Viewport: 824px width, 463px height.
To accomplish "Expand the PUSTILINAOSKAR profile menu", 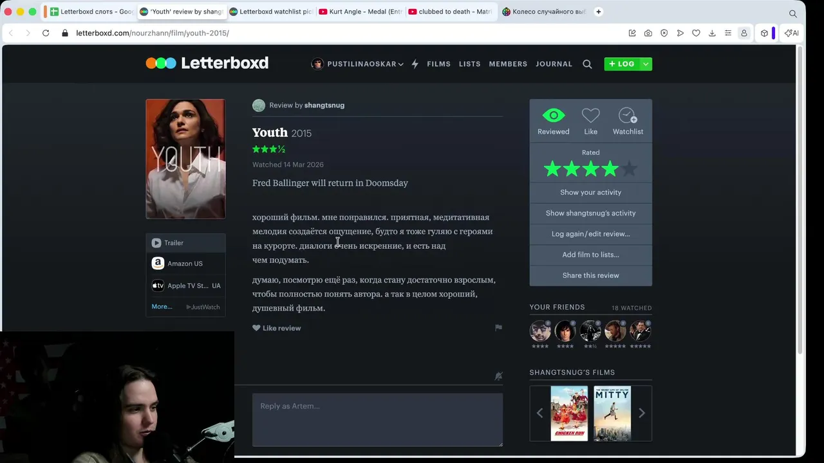I will [357, 64].
